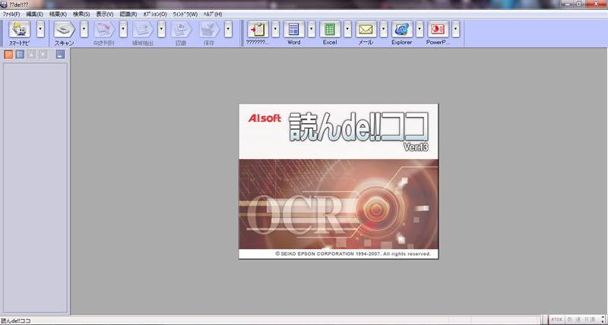Open the 認識(R) menu

pyautogui.click(x=128, y=14)
